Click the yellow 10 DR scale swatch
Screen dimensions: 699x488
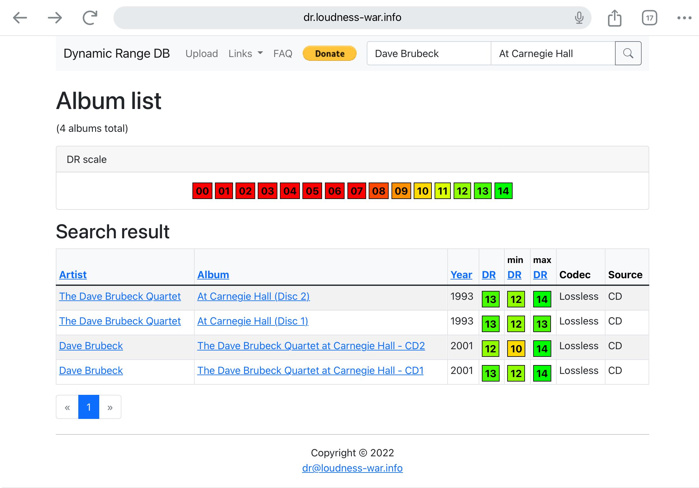pos(423,191)
